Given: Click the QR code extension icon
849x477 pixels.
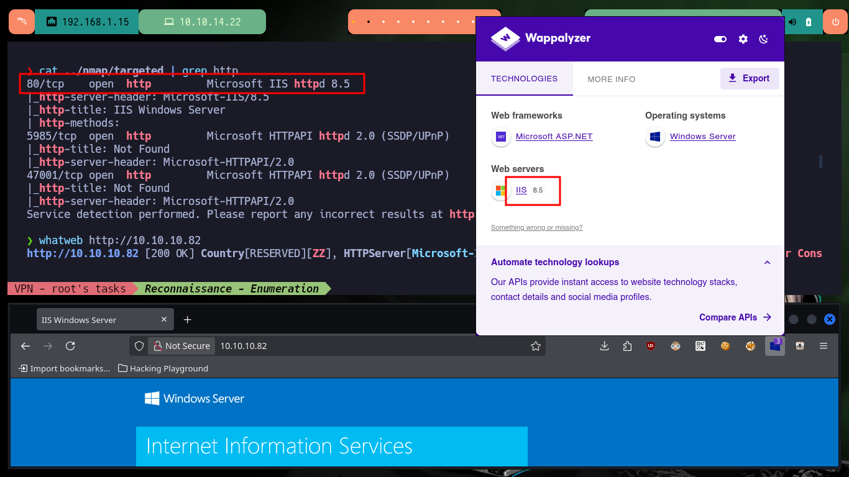Looking at the screenshot, I should [x=700, y=346].
